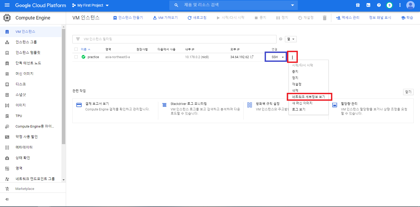Image resolution: width=420 pixels, height=207 pixels.
Task: Click sidebar scrollbar down arrow
Action: pos(63,180)
